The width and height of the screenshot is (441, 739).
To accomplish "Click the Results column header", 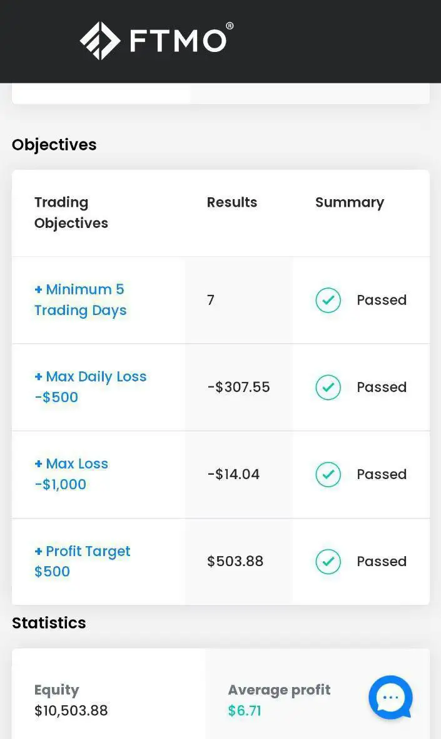I will [x=231, y=202].
